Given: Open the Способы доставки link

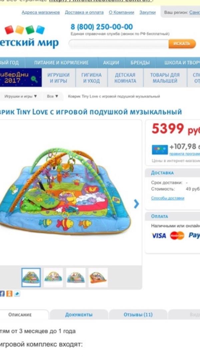Looking at the screenshot, I should (x=168, y=198).
